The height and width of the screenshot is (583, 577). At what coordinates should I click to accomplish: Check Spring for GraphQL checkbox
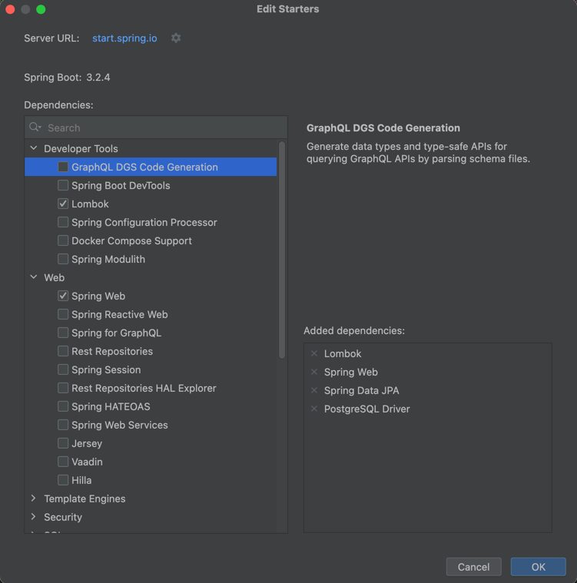coord(63,333)
